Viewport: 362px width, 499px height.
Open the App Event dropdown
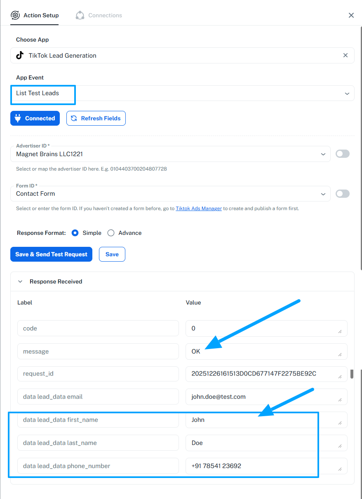[347, 94]
